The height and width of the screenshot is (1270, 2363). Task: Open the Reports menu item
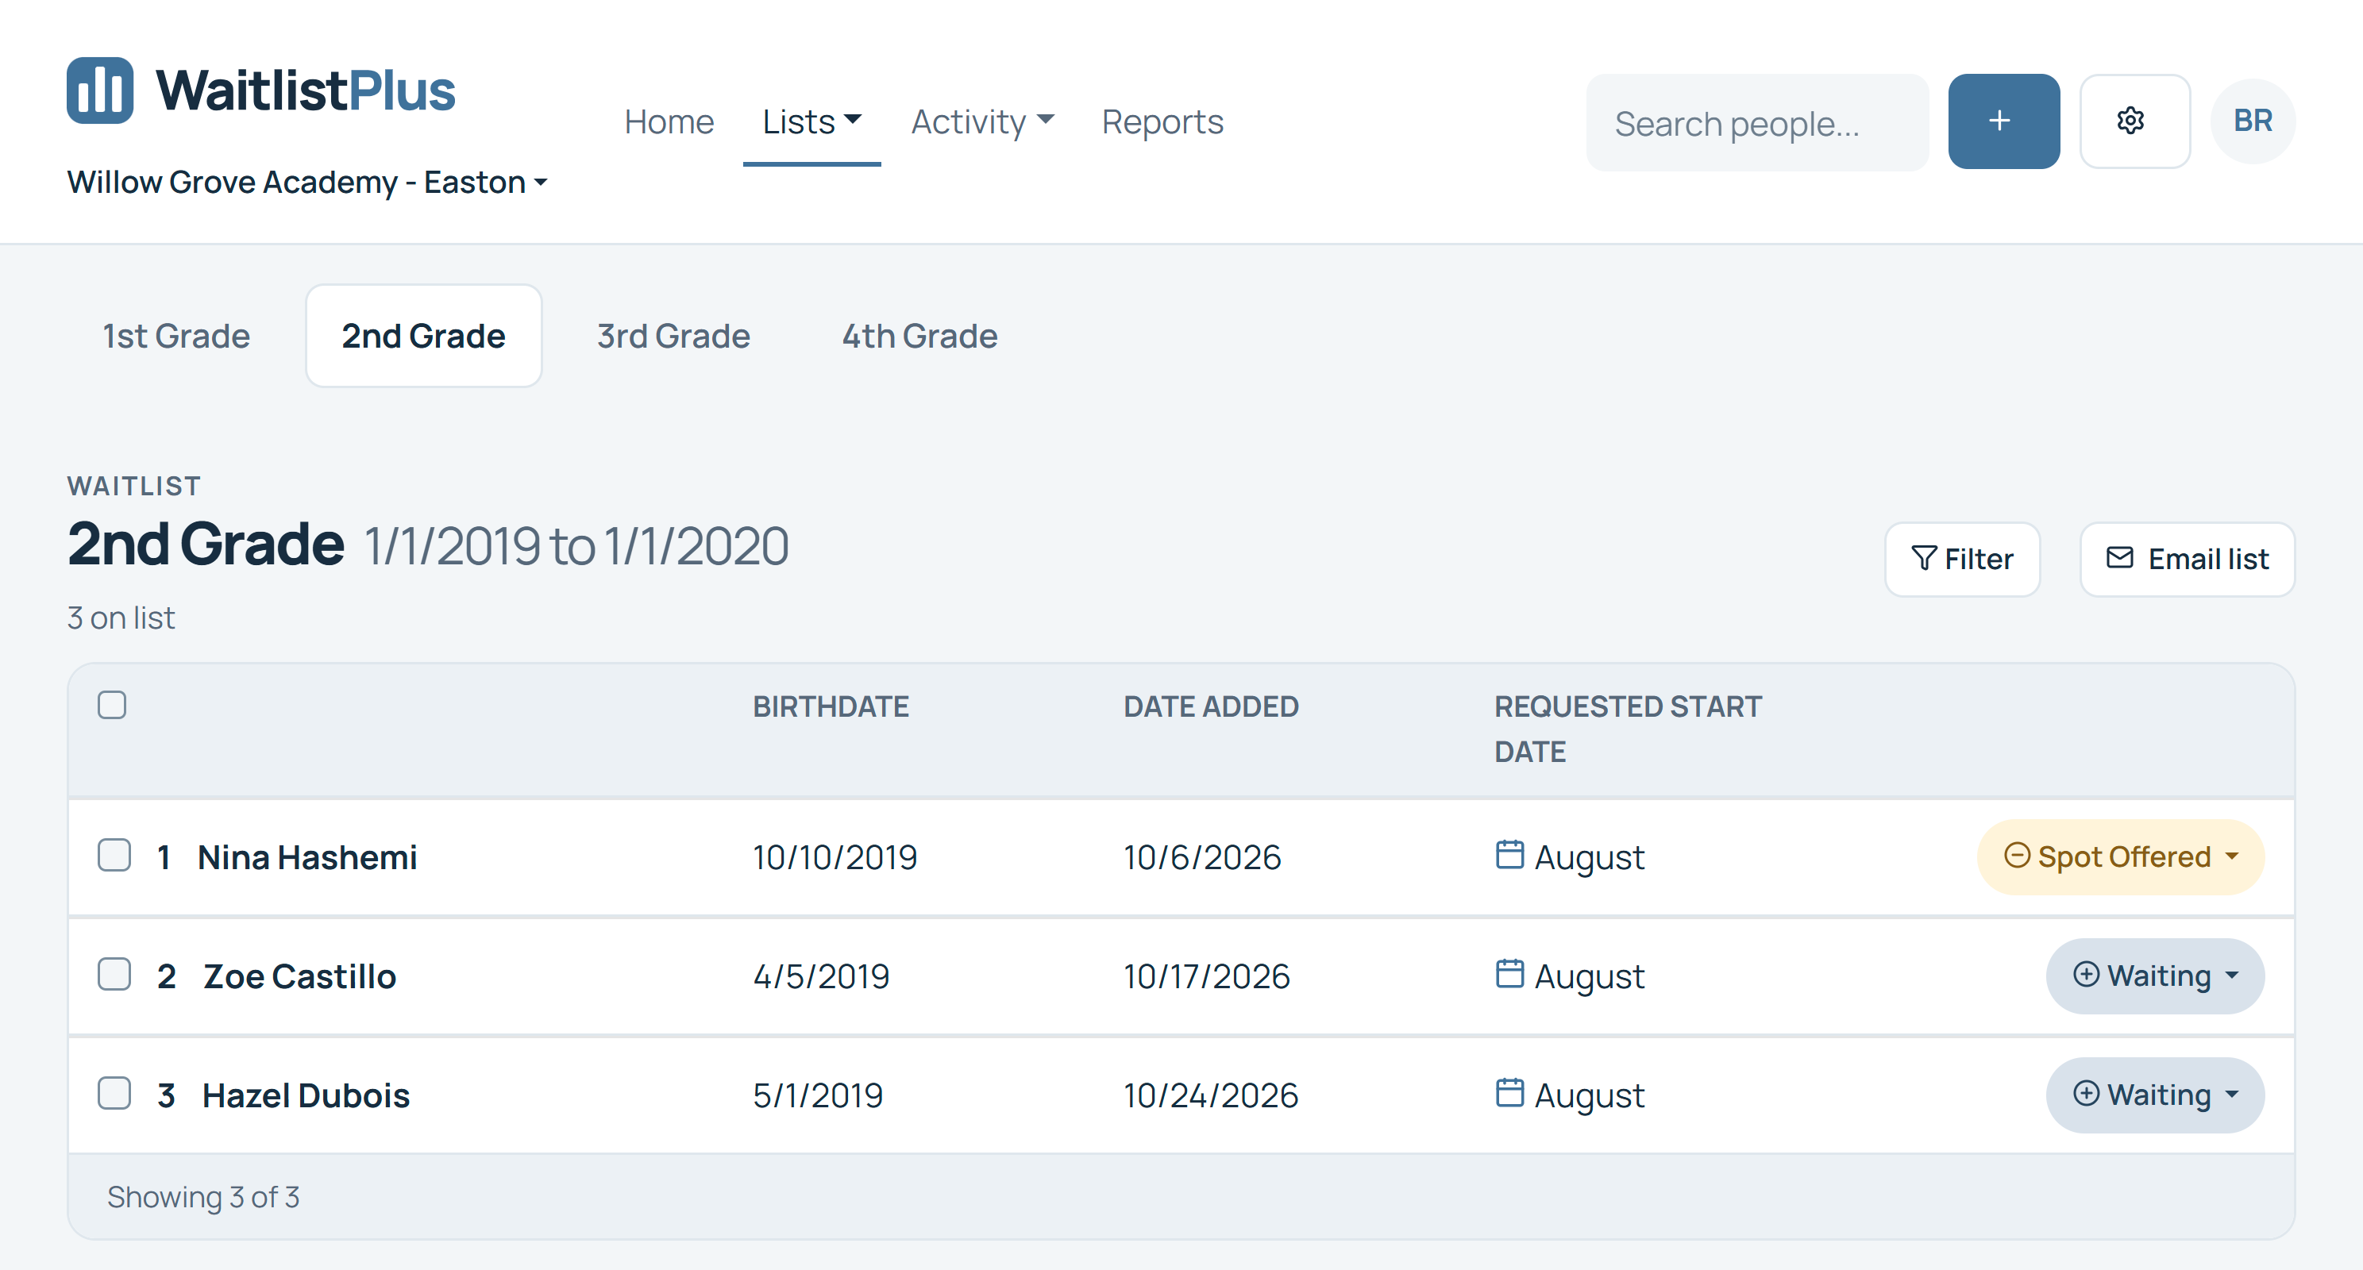tap(1162, 121)
